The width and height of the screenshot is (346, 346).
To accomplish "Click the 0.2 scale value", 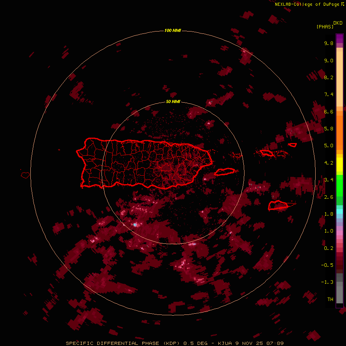I will coord(329,248).
